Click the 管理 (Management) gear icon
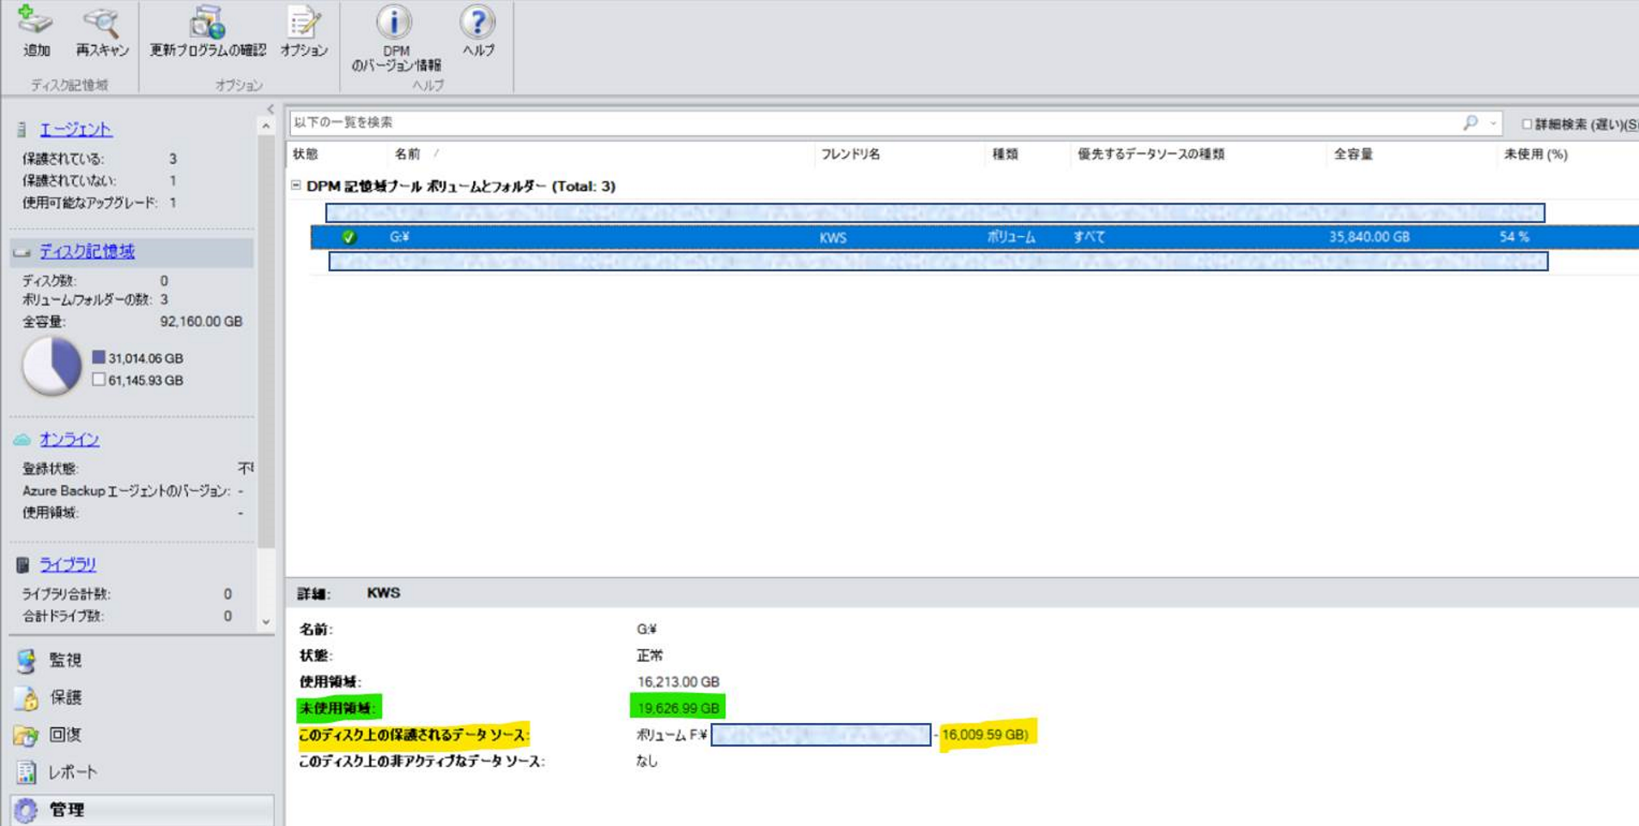Image resolution: width=1639 pixels, height=826 pixels. (x=26, y=810)
